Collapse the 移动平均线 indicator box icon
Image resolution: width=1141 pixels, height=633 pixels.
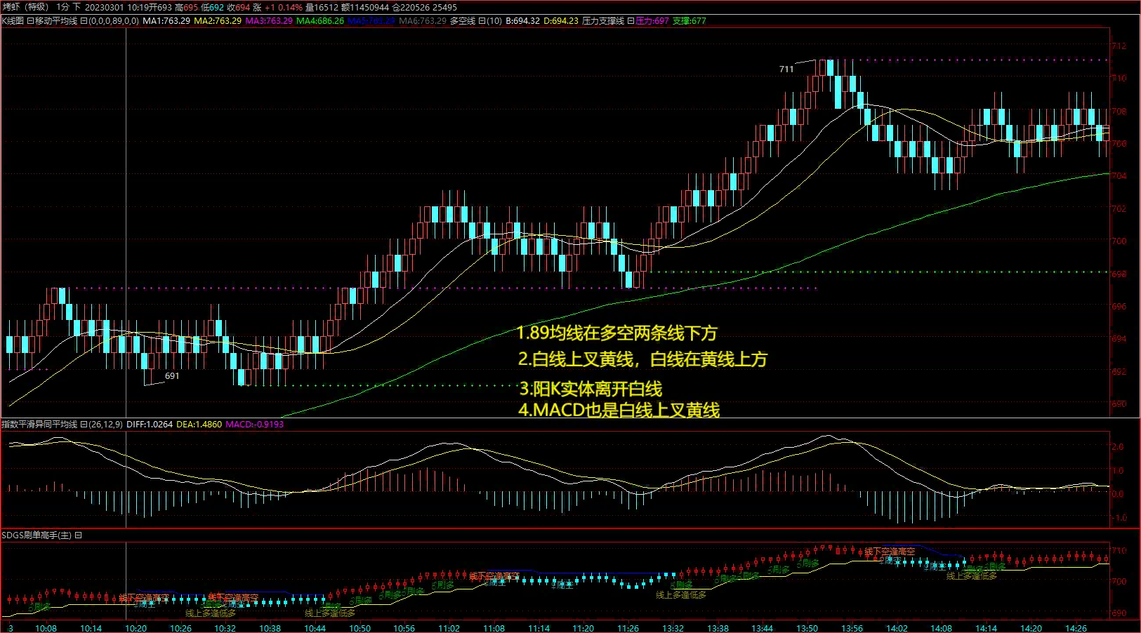click(x=30, y=21)
